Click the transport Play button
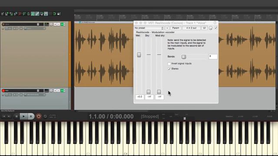 [23, 117]
